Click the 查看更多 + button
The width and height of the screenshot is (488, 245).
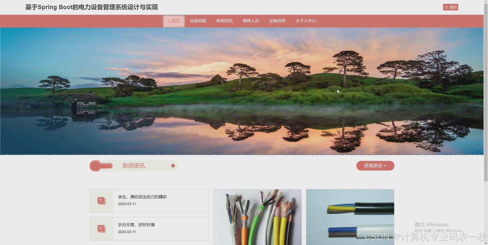point(375,166)
